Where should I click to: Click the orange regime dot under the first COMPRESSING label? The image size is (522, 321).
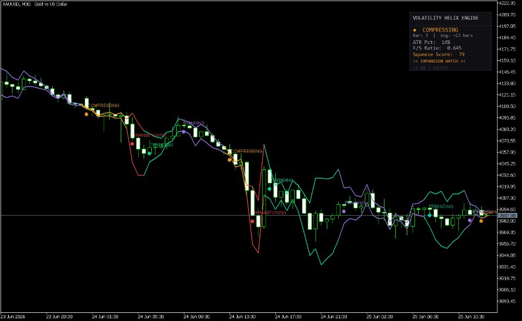pos(86,114)
